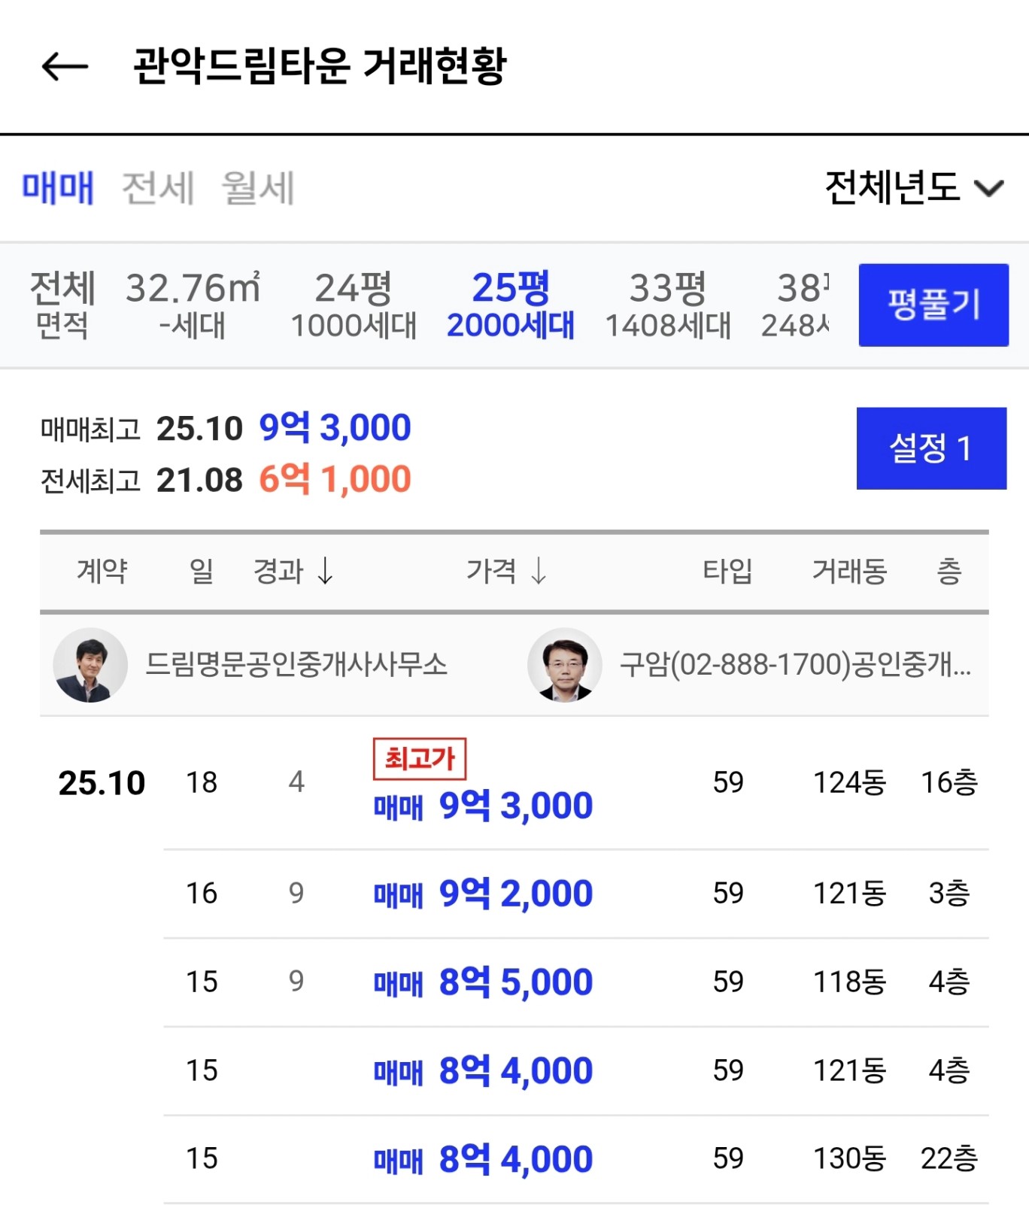
Task: Choose the 32.76㎡ area option
Action: tap(193, 305)
